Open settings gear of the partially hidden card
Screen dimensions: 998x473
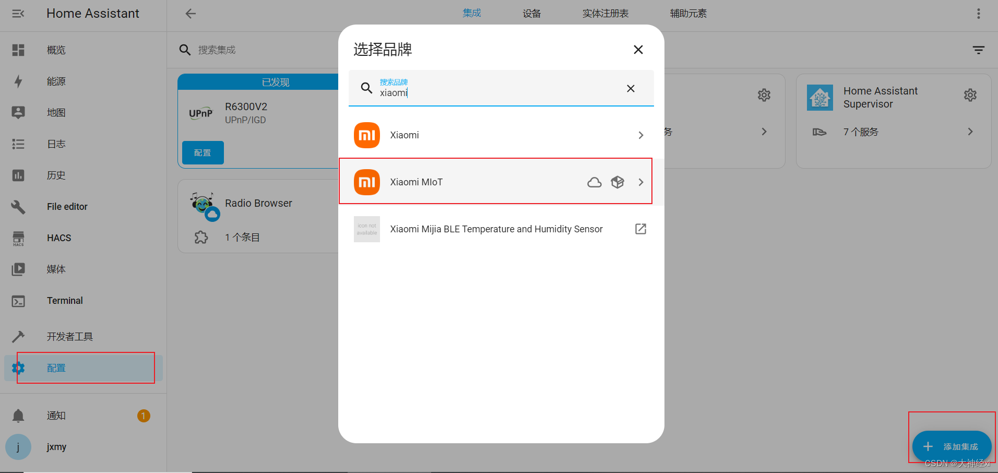[764, 95]
